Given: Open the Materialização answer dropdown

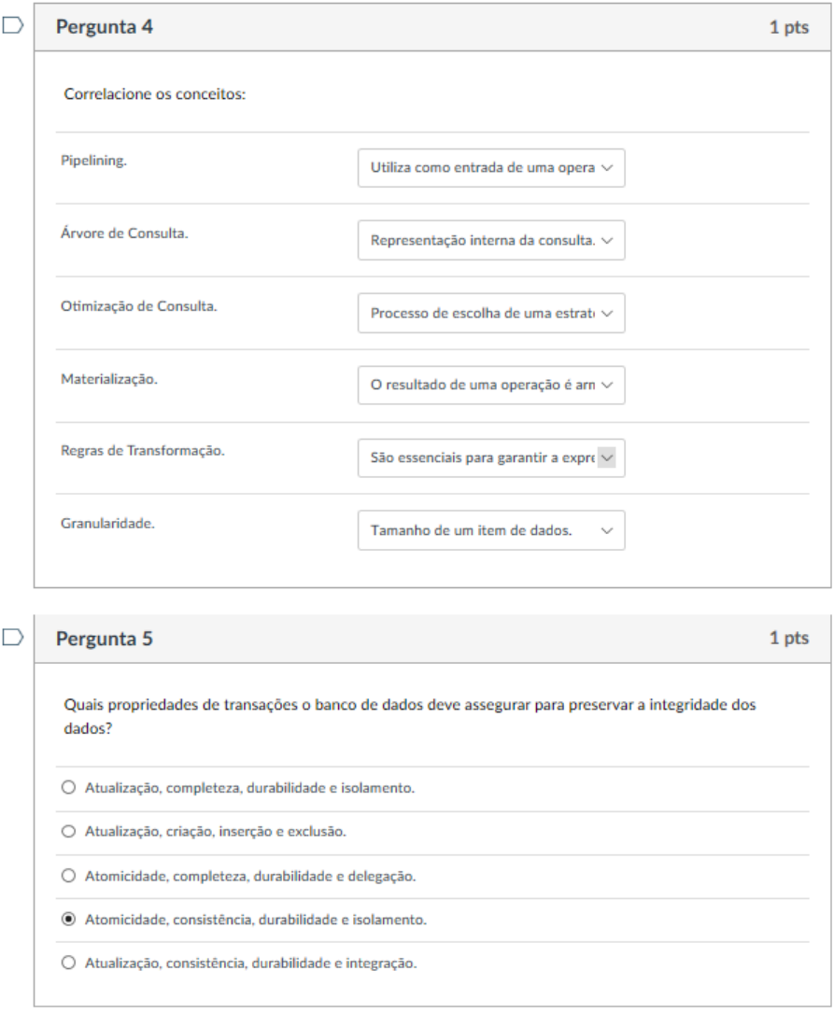Looking at the screenshot, I should point(491,385).
